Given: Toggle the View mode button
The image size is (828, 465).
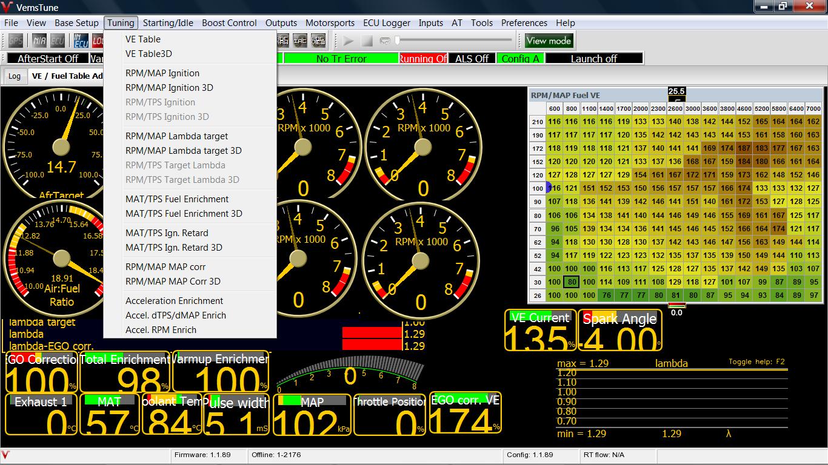Looking at the screenshot, I should [548, 41].
